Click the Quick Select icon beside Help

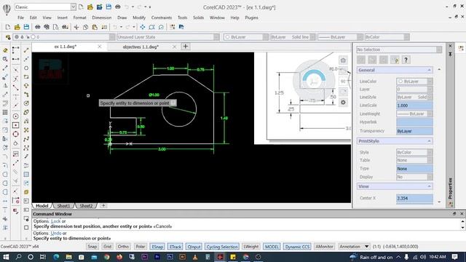[x=395, y=60]
